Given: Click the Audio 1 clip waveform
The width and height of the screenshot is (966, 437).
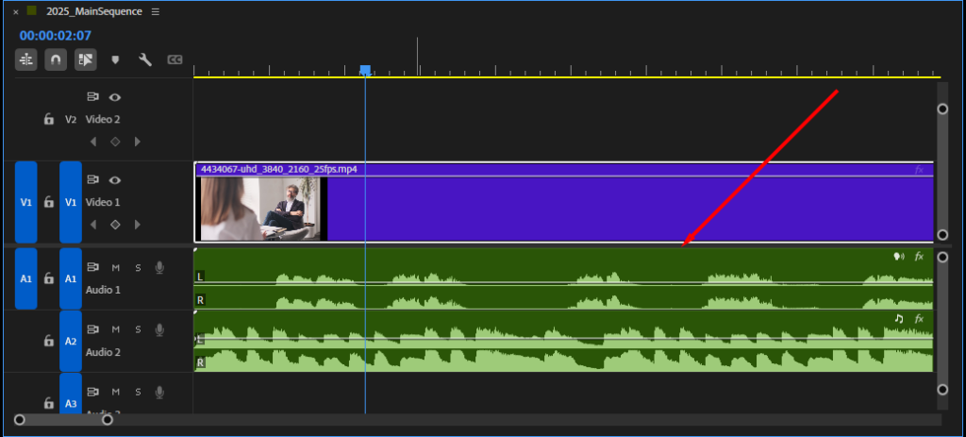Looking at the screenshot, I should pos(564,278).
